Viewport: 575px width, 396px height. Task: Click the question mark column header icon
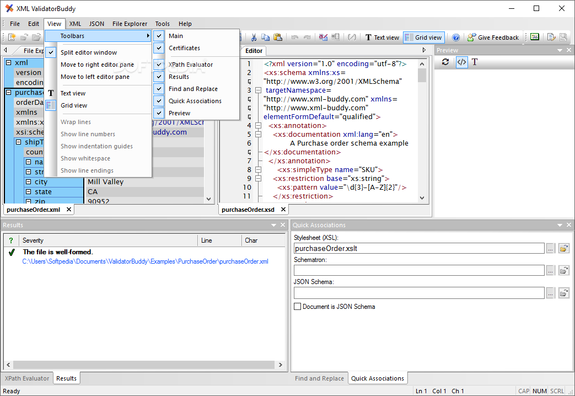[x=11, y=240]
